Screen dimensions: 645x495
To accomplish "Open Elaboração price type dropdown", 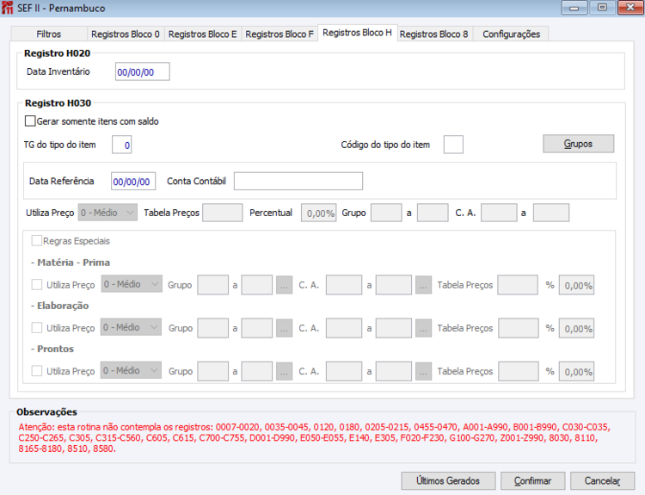I will 131,327.
